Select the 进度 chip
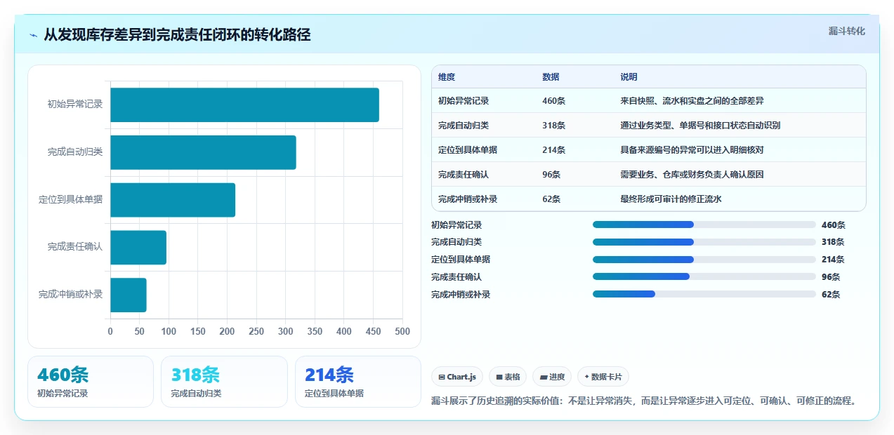This screenshot has width=894, height=435. [552, 377]
